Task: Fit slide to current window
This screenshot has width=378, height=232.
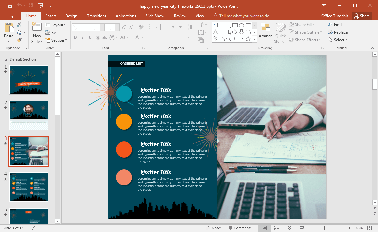Action: tap(369, 228)
